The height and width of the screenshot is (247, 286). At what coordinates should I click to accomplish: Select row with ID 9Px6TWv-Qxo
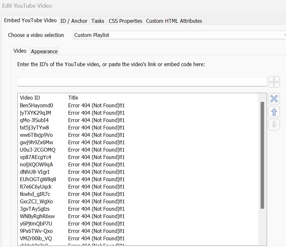[138, 231]
